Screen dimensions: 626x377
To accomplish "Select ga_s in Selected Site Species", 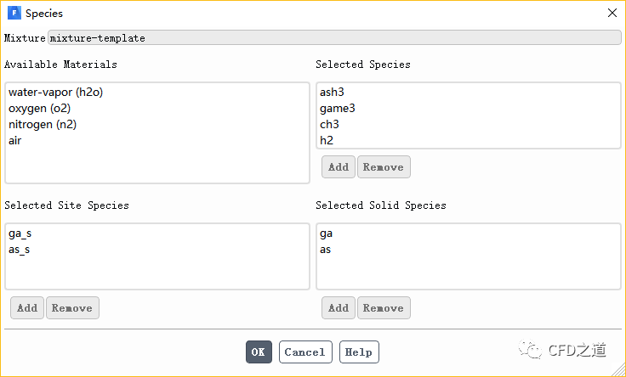I will coord(20,234).
